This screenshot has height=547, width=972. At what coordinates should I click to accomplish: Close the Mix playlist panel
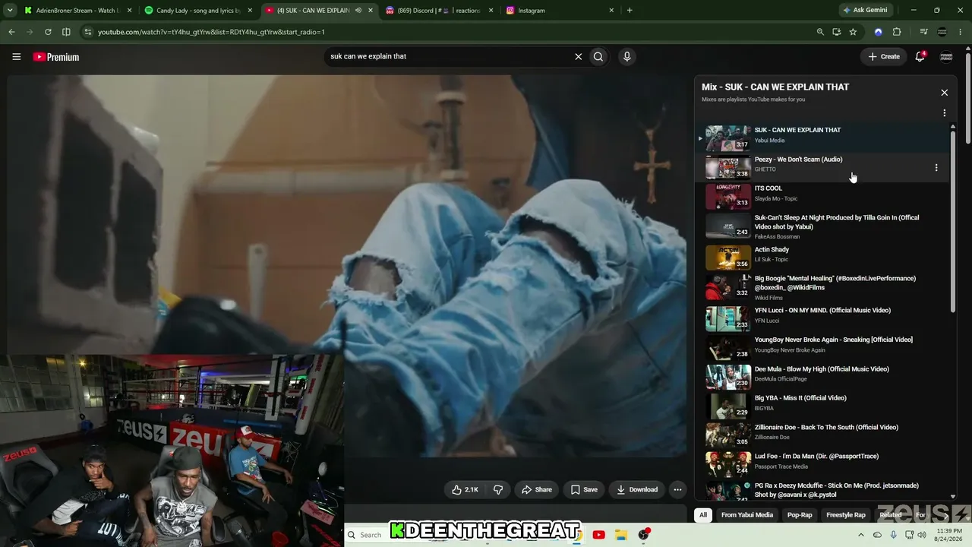(944, 93)
